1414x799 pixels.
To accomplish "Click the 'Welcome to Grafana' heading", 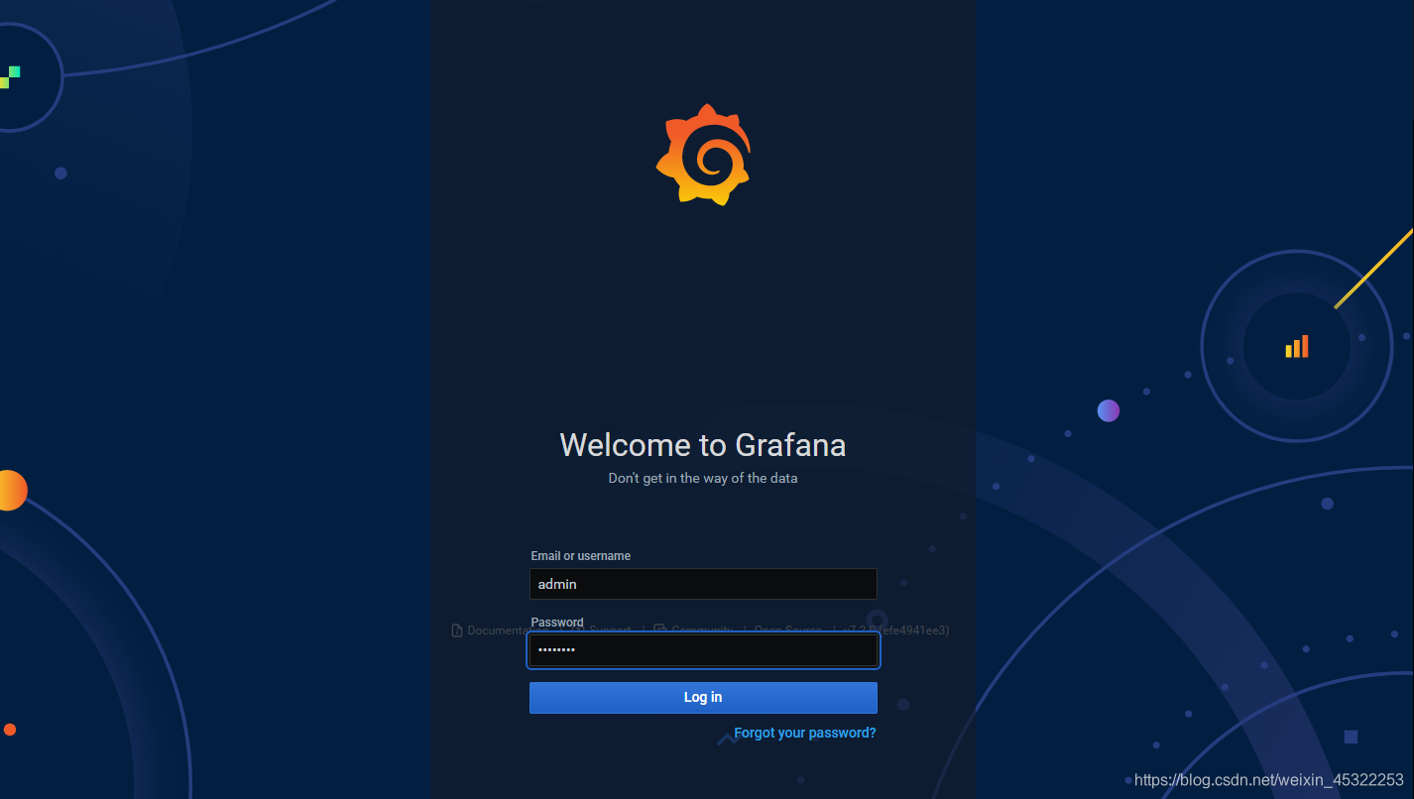I will tap(703, 444).
